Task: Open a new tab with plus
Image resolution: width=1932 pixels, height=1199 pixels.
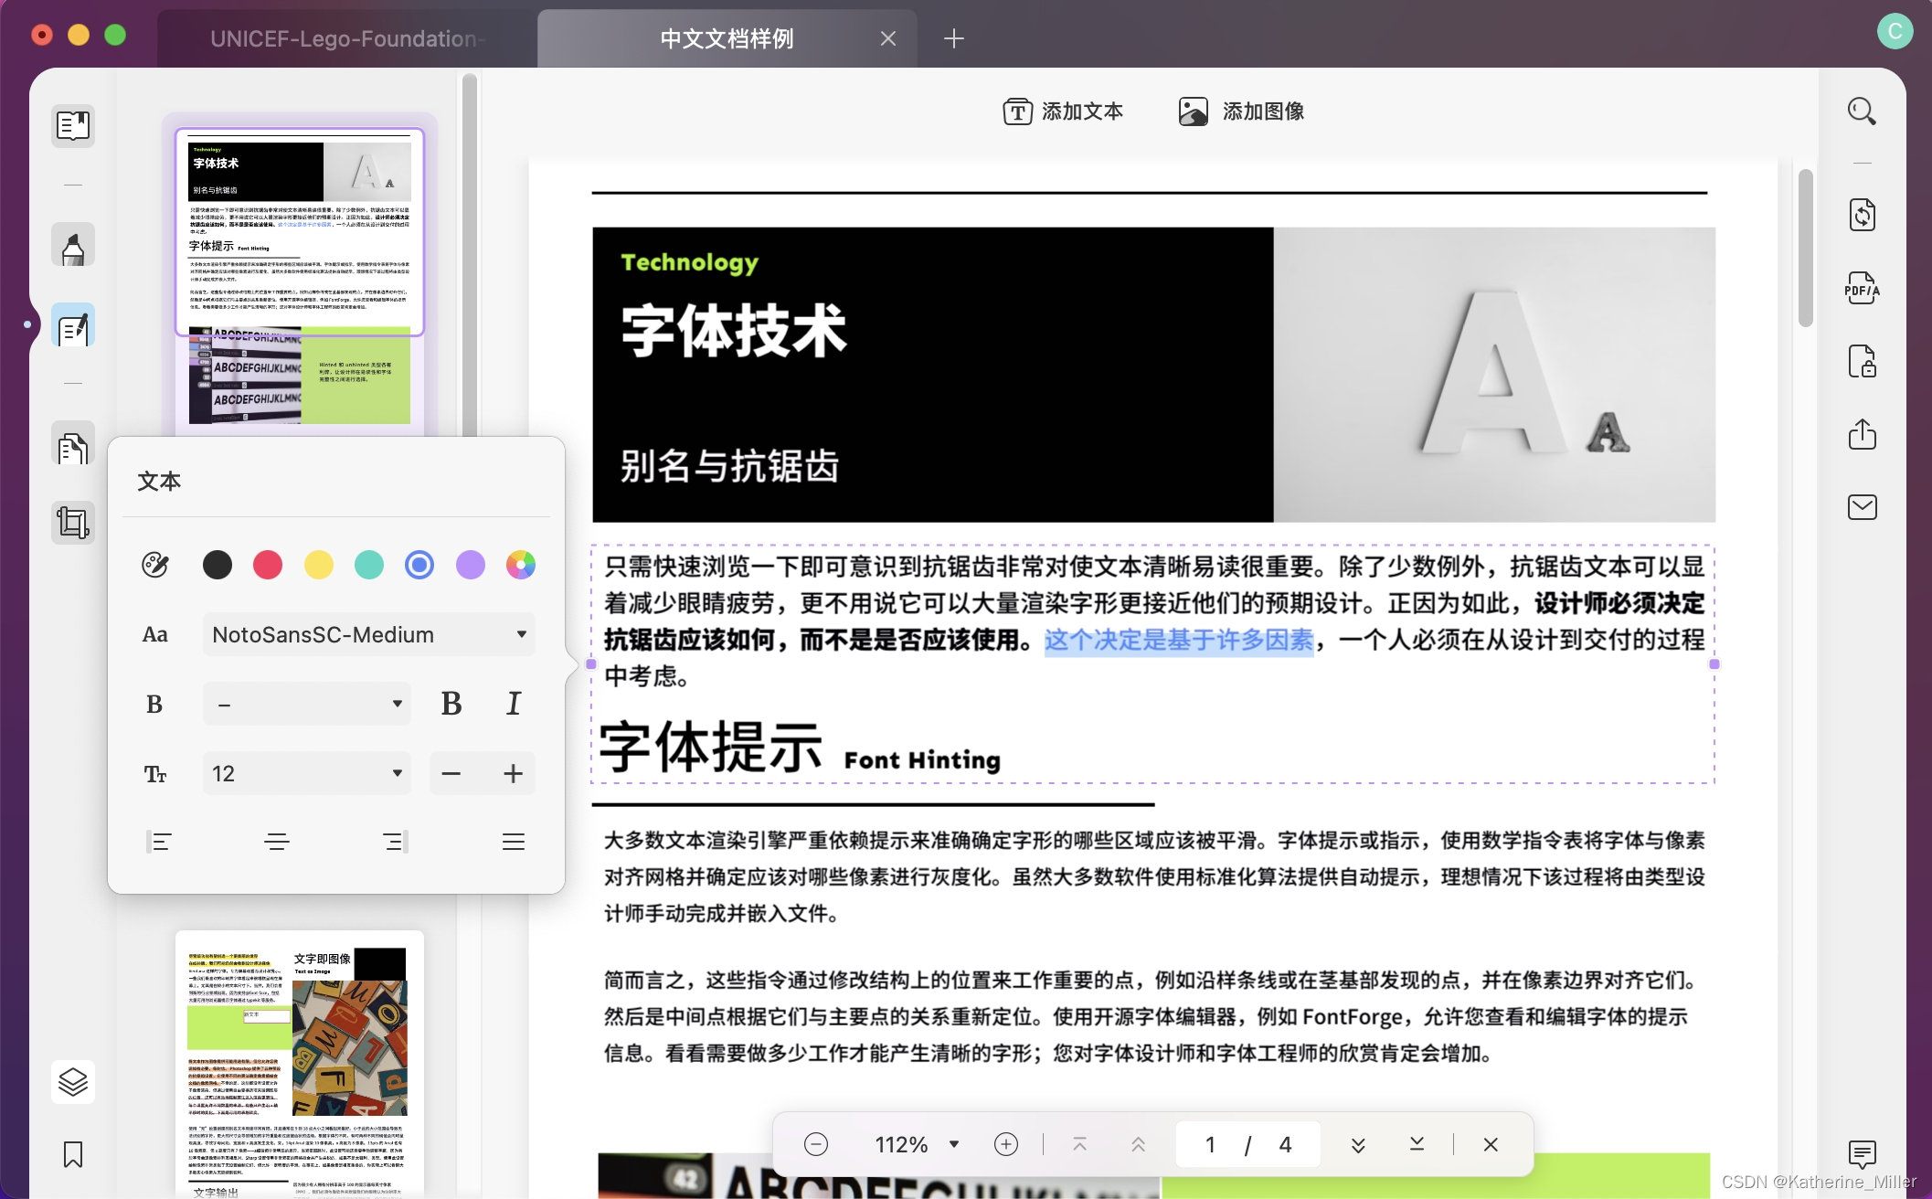Action: [953, 38]
